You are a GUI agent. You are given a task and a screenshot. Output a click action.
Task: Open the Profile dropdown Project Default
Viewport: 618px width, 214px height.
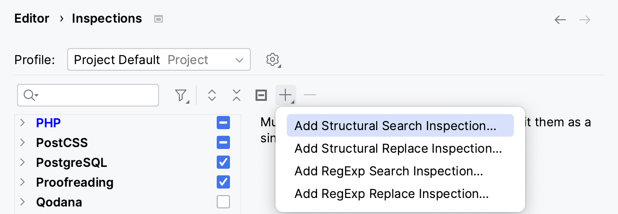pos(159,60)
